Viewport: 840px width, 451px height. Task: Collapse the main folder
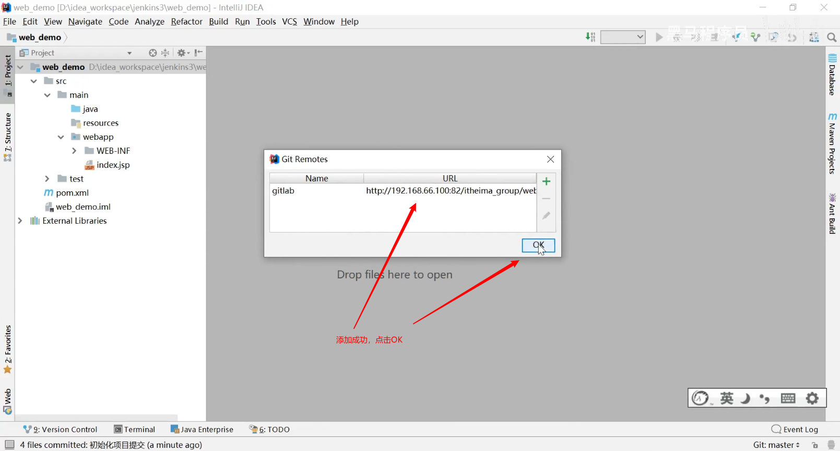point(48,95)
